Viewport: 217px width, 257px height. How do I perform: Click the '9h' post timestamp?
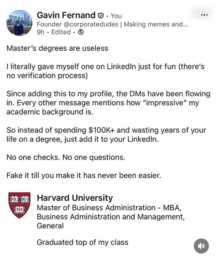(41, 32)
